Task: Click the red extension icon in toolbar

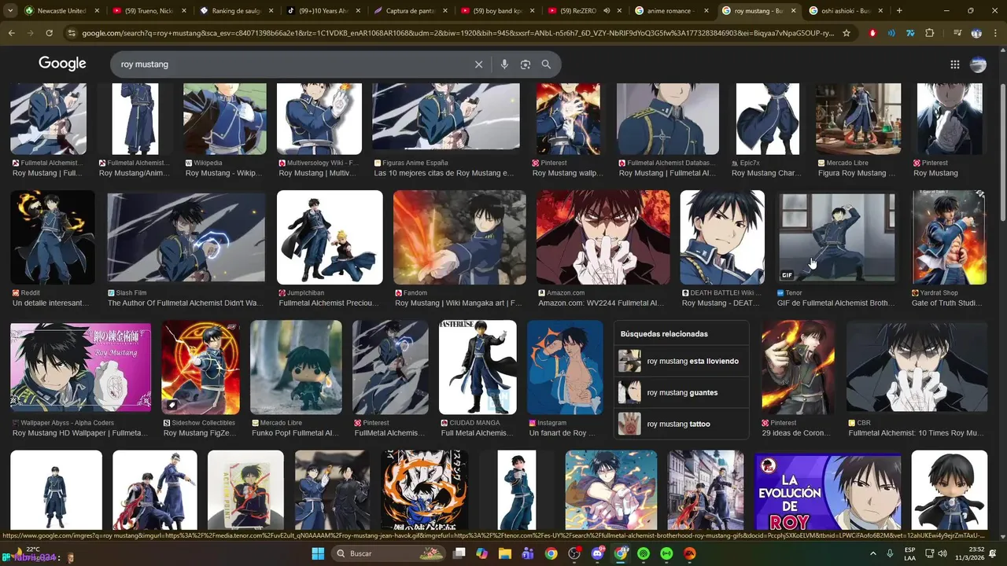Action: [x=872, y=33]
